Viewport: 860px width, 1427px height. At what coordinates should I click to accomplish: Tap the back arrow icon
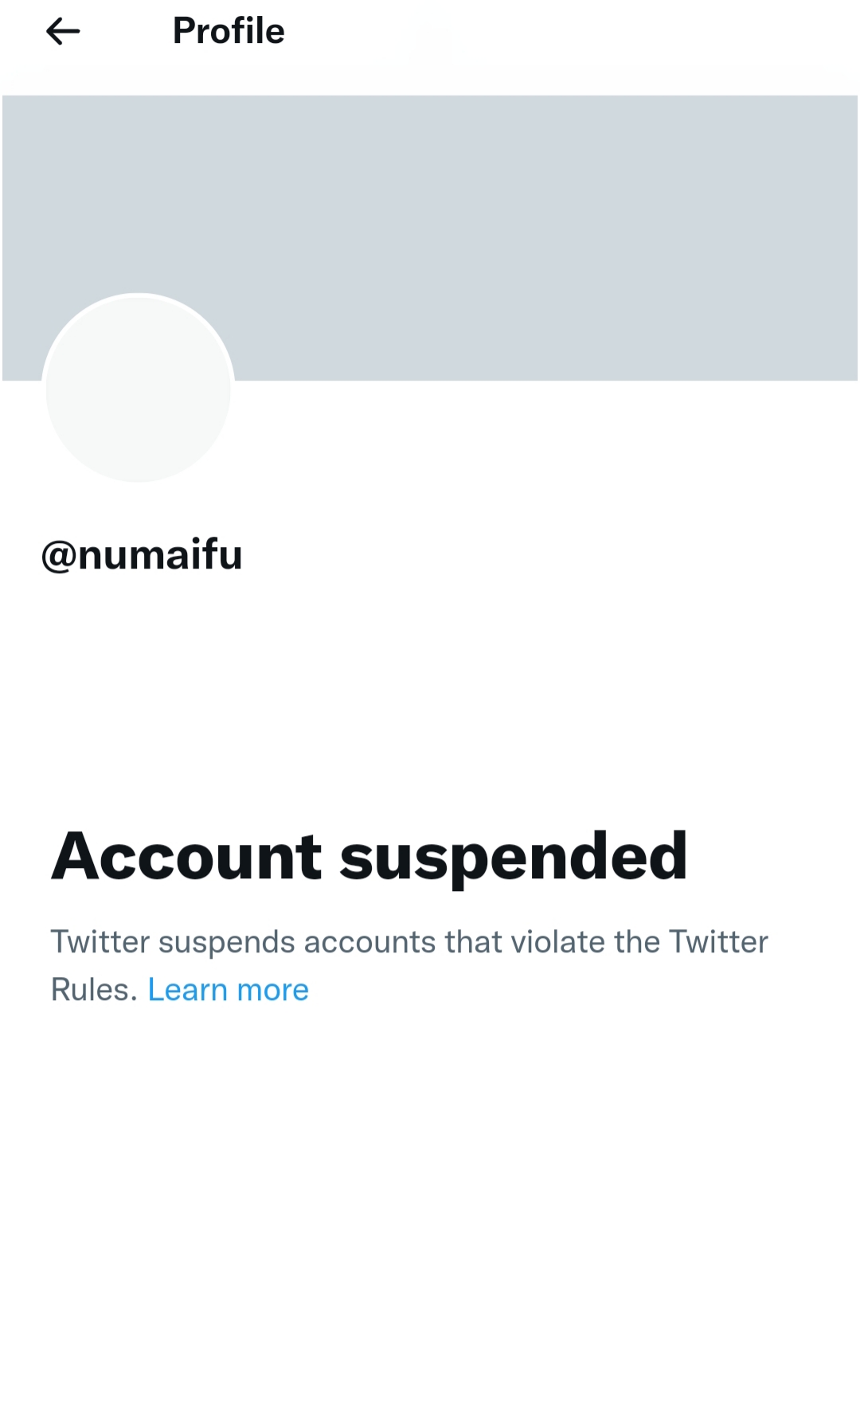[x=63, y=32]
